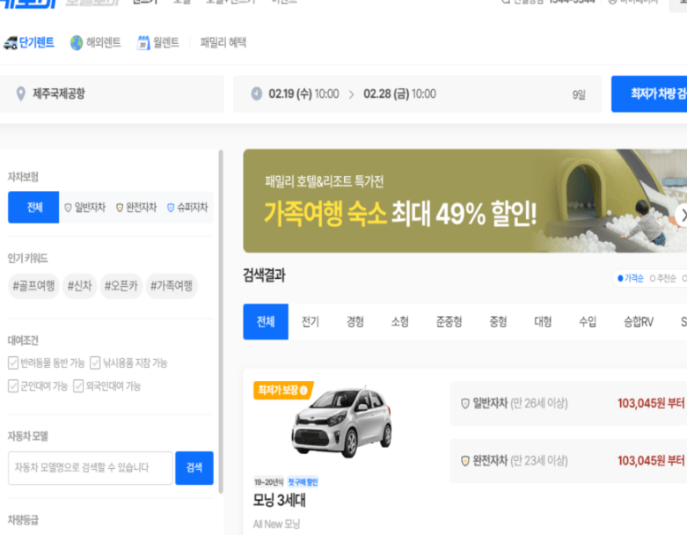Select the #신차 keyword chip

[80, 286]
